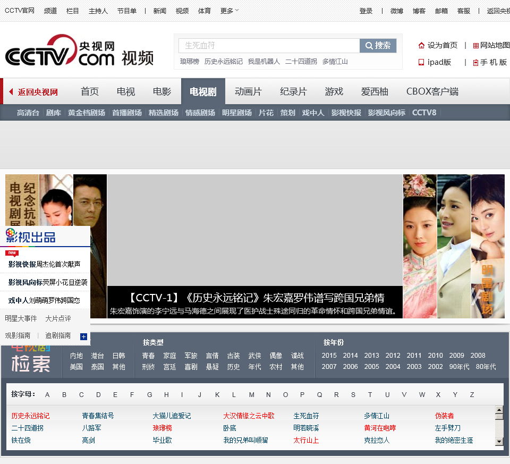Click the set as homepage house icon
Screen dimensions: 510x464
coord(421,46)
